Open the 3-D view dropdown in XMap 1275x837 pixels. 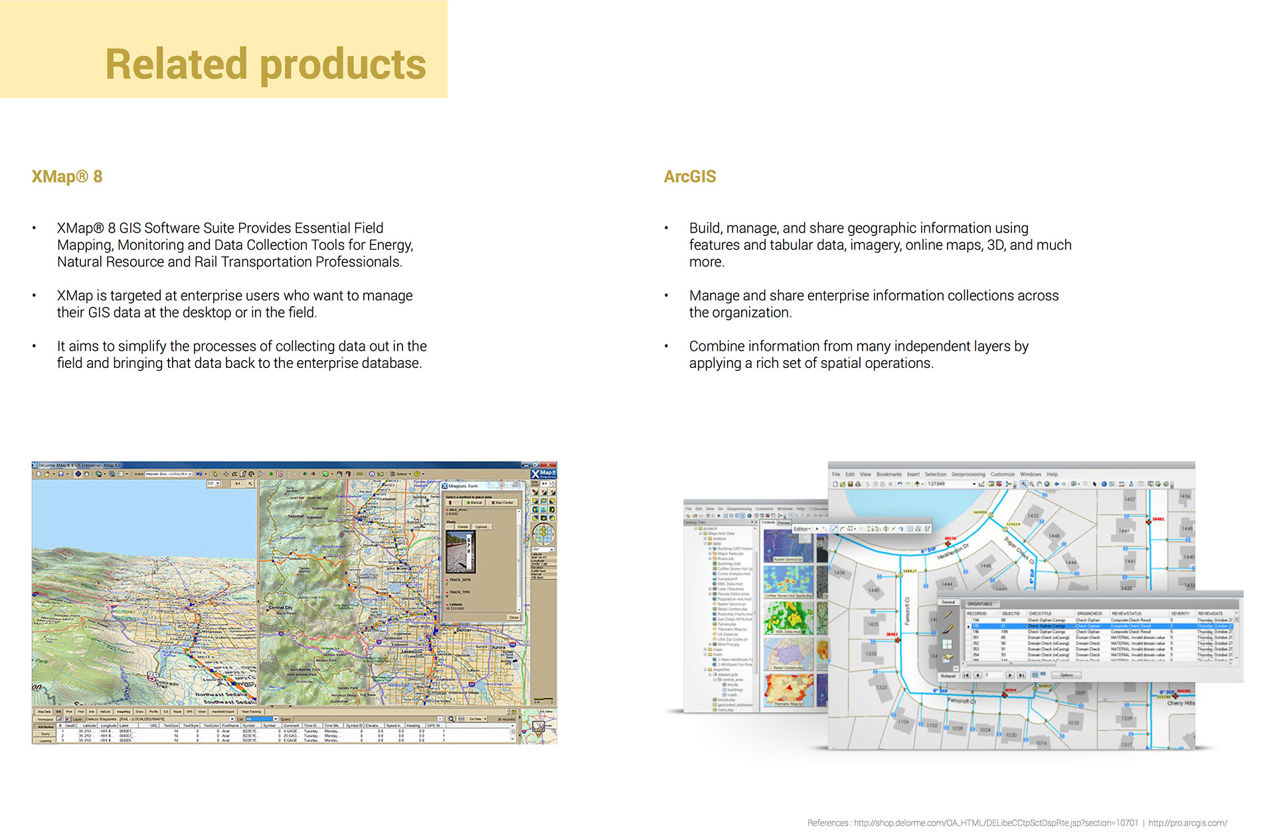[x=213, y=484]
